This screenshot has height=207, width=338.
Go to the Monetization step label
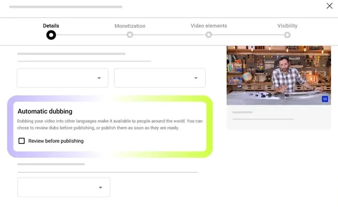130,26
